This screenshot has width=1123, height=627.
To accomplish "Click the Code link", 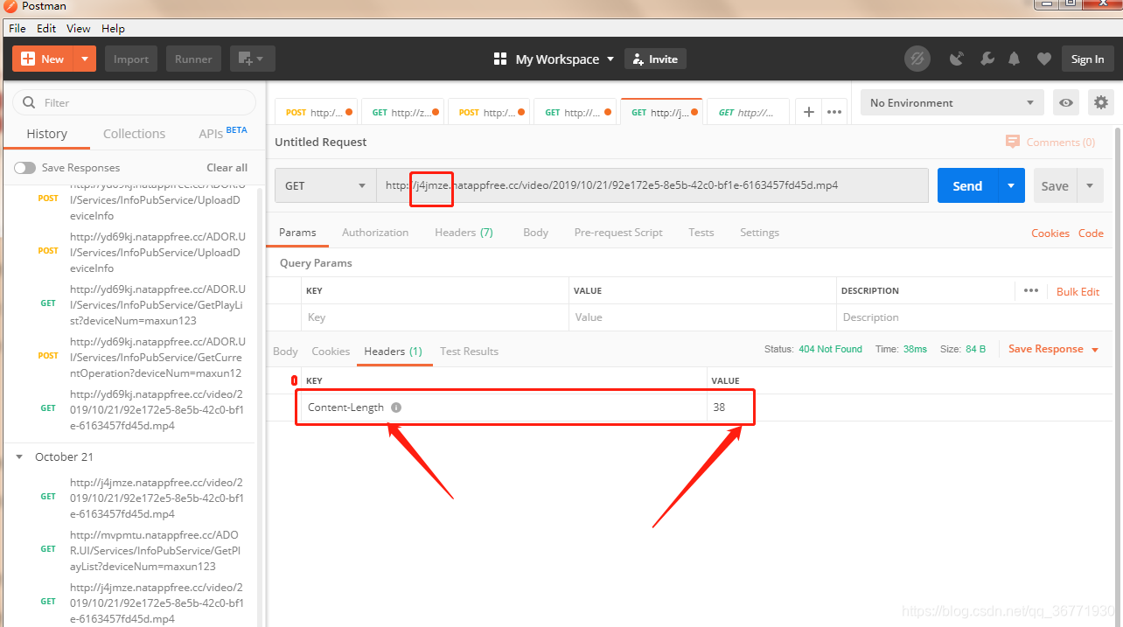I will tap(1091, 233).
